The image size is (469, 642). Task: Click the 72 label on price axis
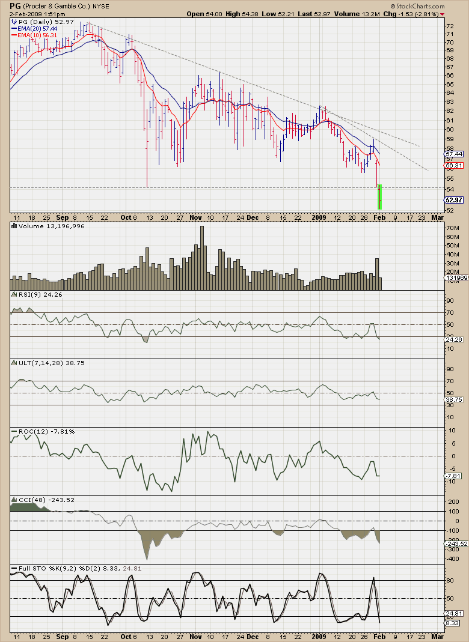[449, 25]
